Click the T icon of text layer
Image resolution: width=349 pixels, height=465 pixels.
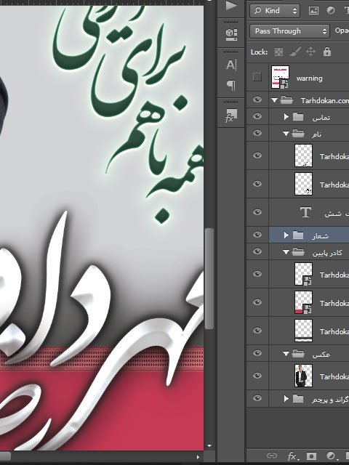305,212
